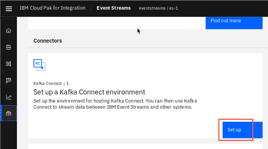Click the Kafka Connect description paragraph
This screenshot has height=149, width=268.
(115, 104)
